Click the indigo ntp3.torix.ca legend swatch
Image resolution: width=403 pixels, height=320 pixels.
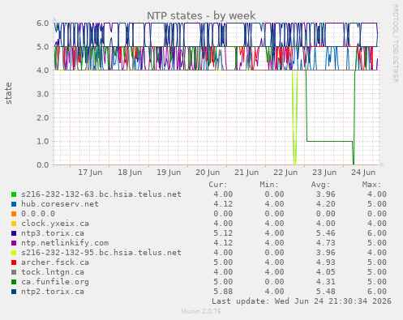pos(14,233)
